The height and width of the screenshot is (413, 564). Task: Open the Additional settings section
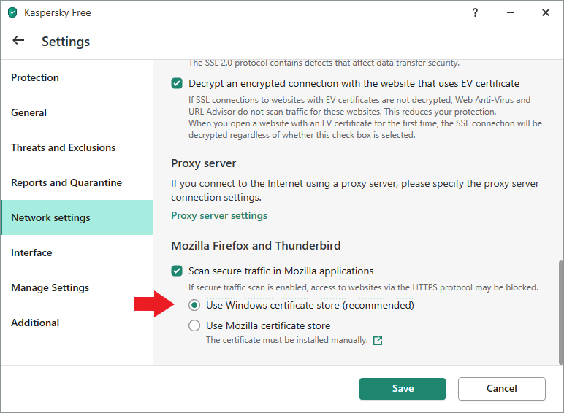pos(77,323)
